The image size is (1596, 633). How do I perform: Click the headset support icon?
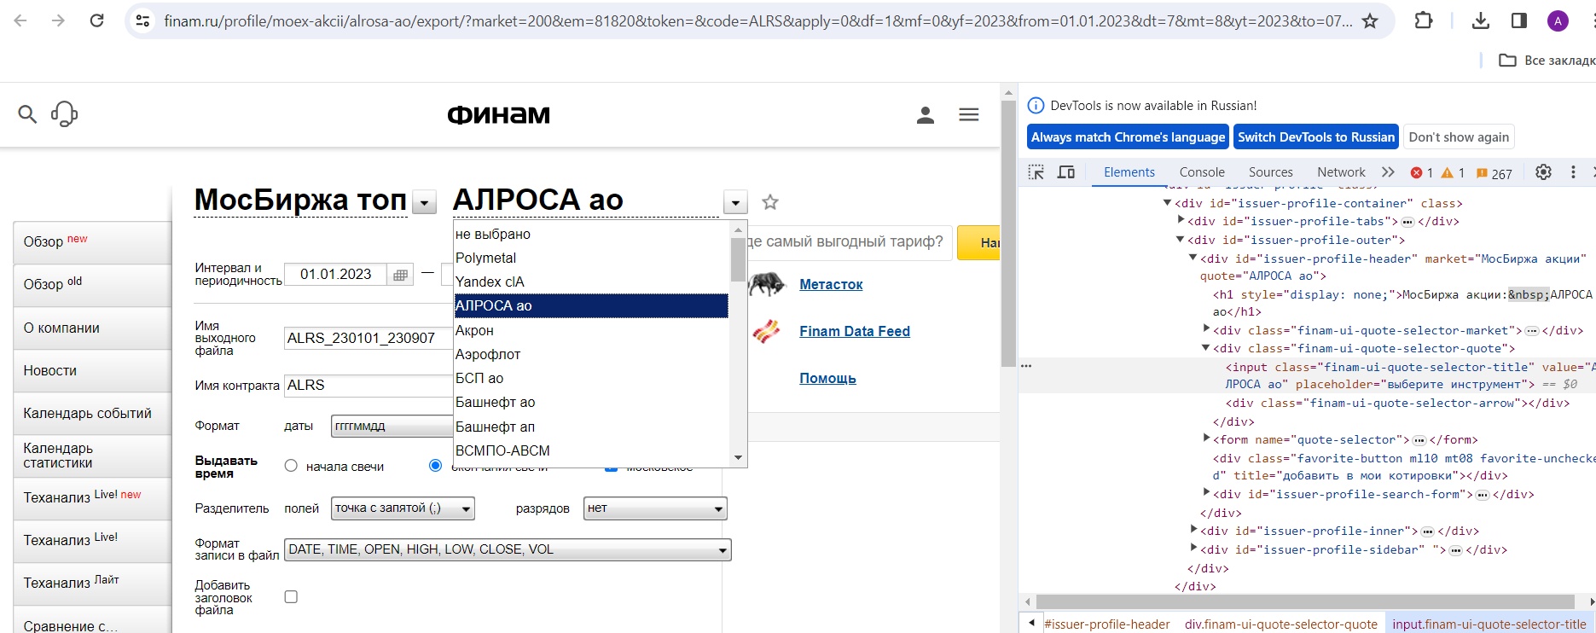(64, 113)
